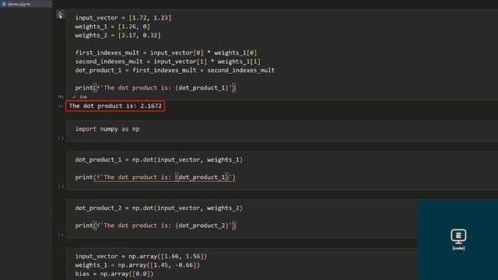498x280 pixels.
Task: Open the demo.ipynb tab
Action: coord(26,4)
